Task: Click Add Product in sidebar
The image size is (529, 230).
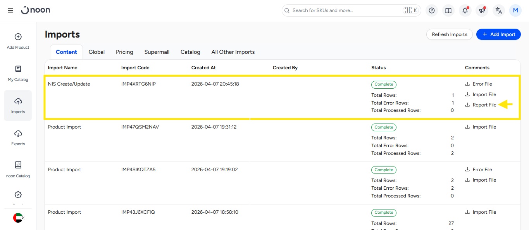Action: point(18,41)
